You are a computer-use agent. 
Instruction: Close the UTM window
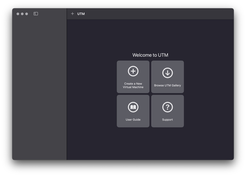pyautogui.click(x=18, y=14)
